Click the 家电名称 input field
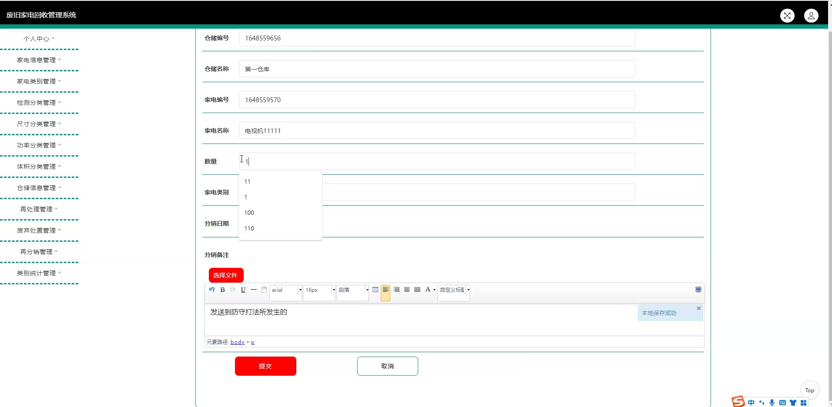Screen dimensions: 832x407 [437, 130]
